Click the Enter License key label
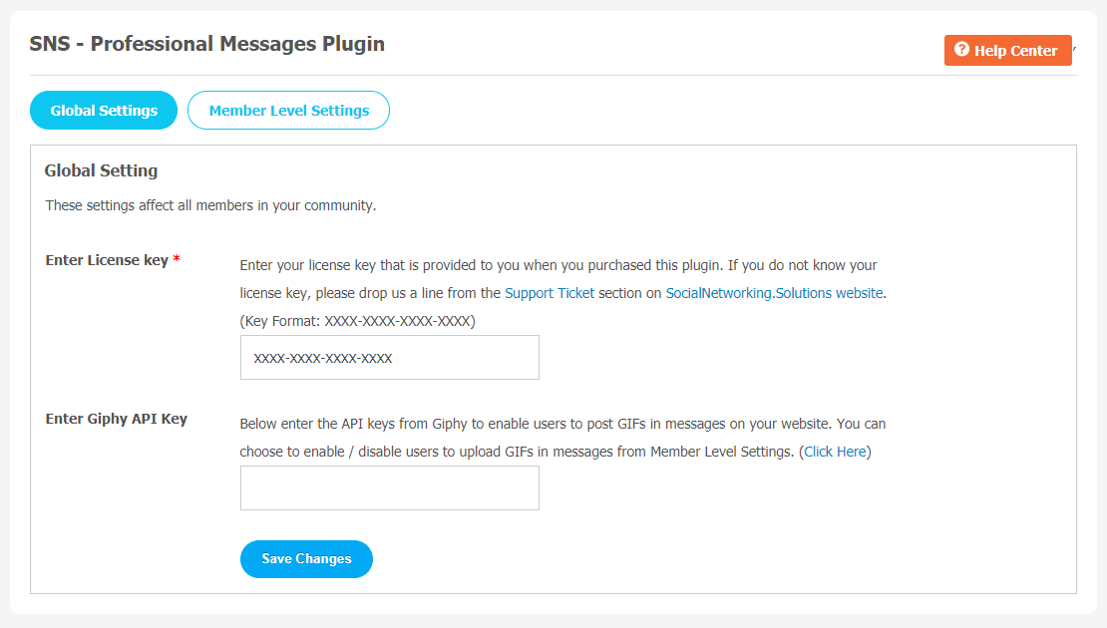Viewport: 1107px width, 628px height. point(107,260)
